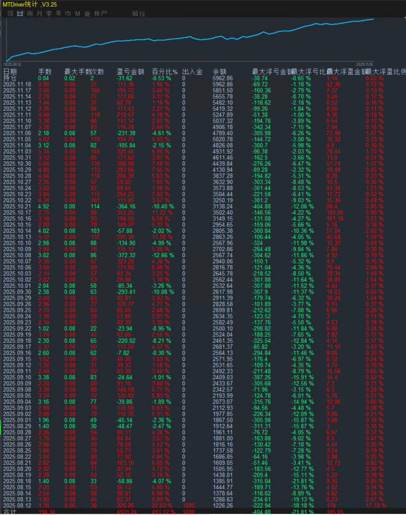The height and width of the screenshot is (515, 406).
Task: Click the trade count 161
Action: [x=95, y=201]
